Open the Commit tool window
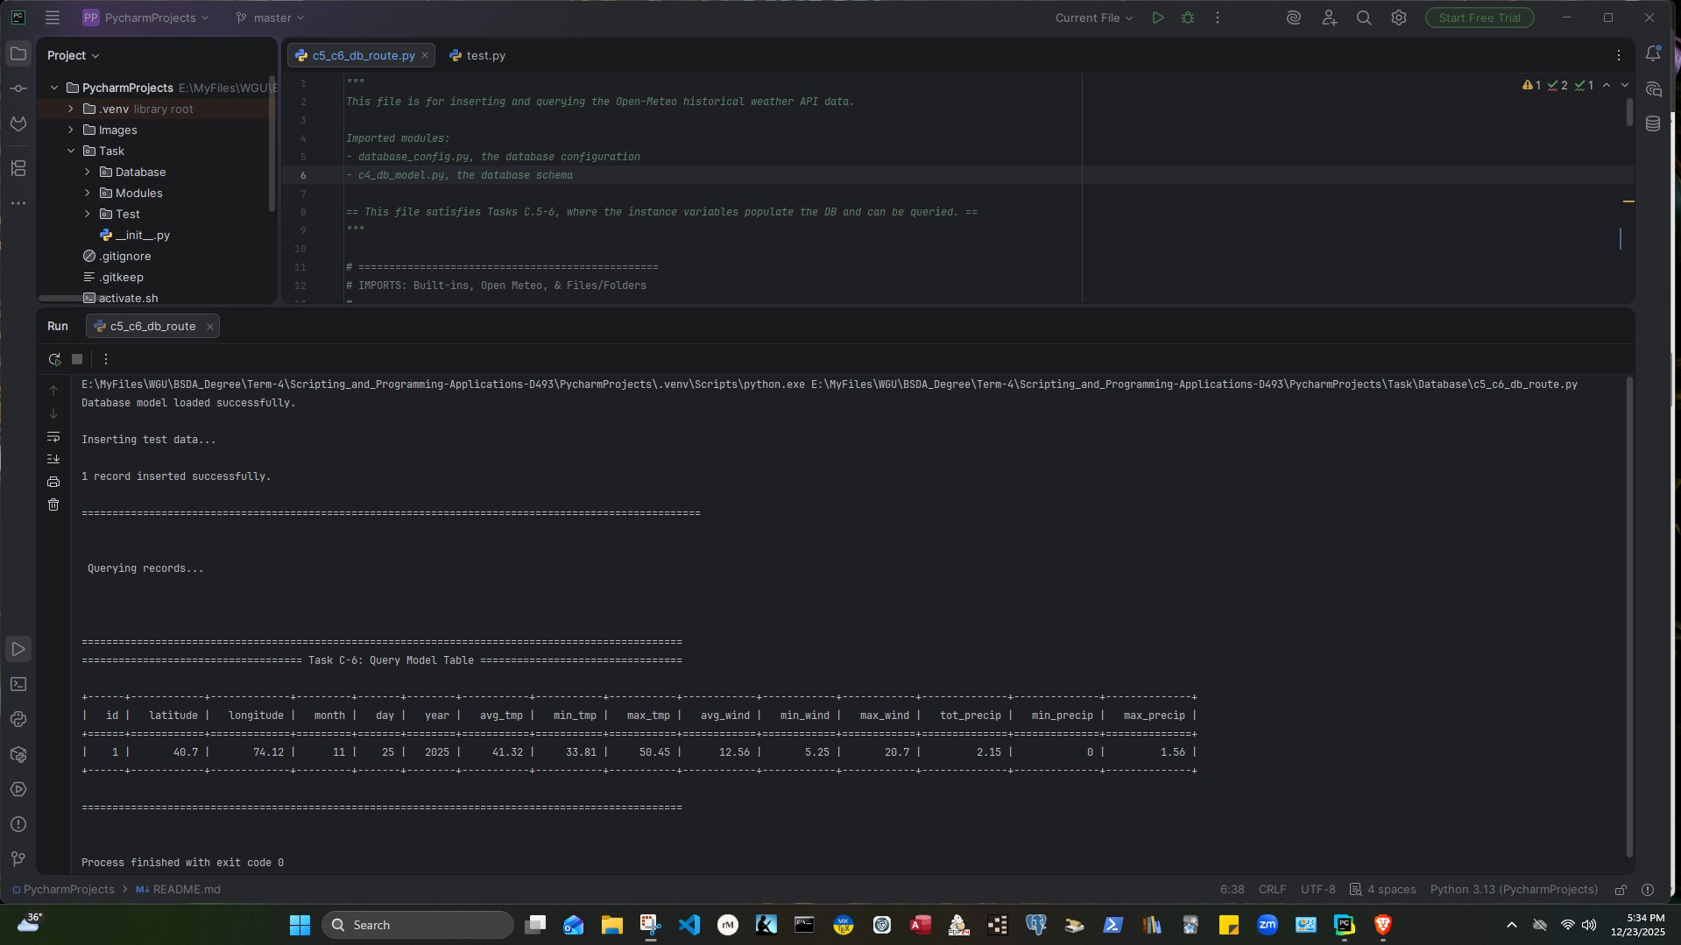The image size is (1681, 945). click(x=18, y=88)
